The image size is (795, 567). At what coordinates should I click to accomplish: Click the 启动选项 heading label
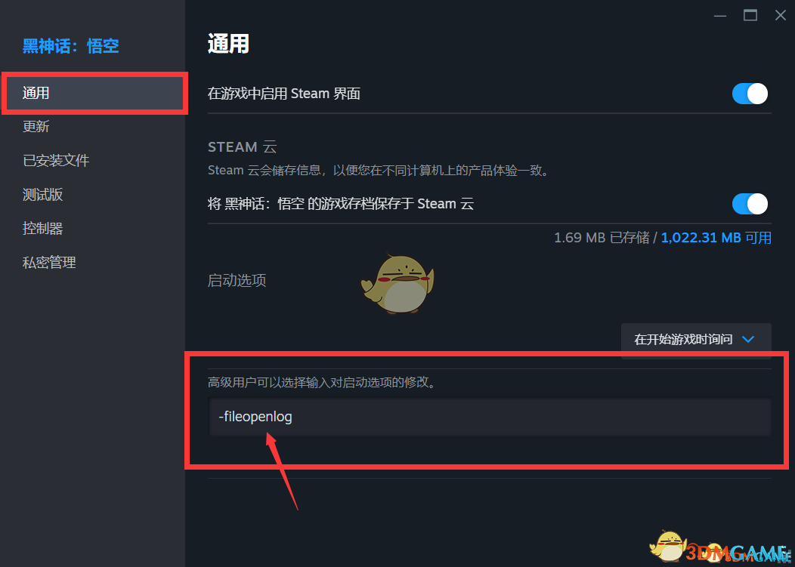tap(237, 280)
